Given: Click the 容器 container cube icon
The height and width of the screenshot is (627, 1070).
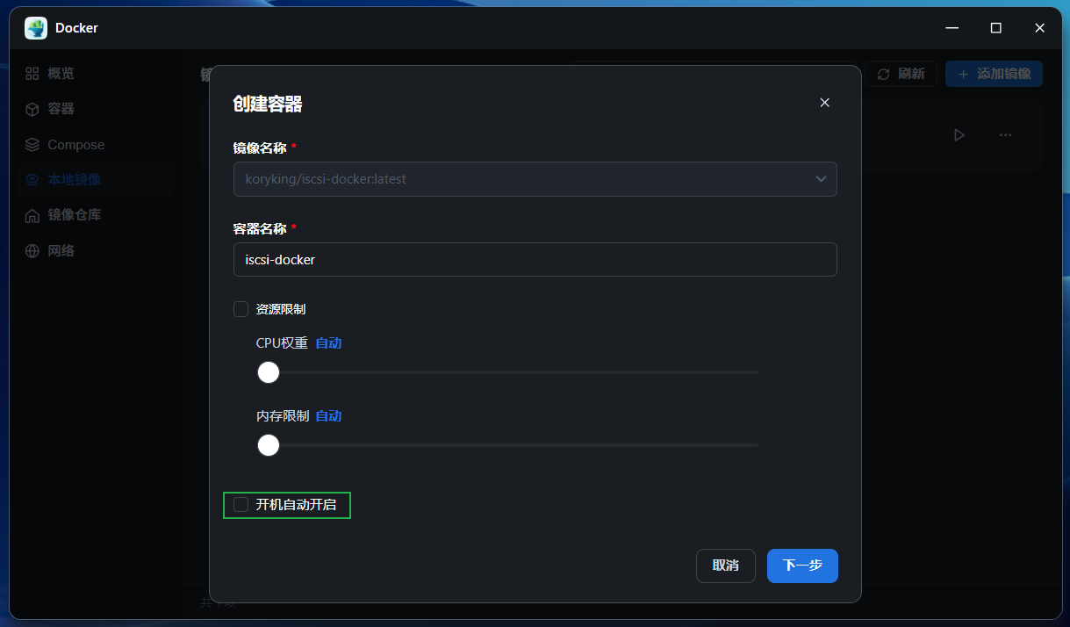Looking at the screenshot, I should 32,109.
